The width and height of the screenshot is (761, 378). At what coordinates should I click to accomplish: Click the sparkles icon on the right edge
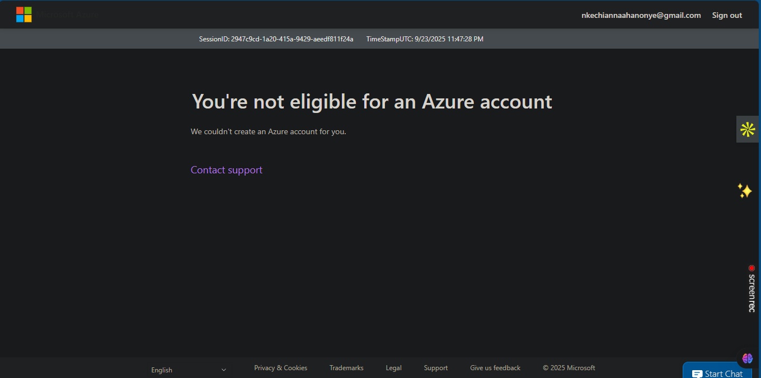click(745, 191)
